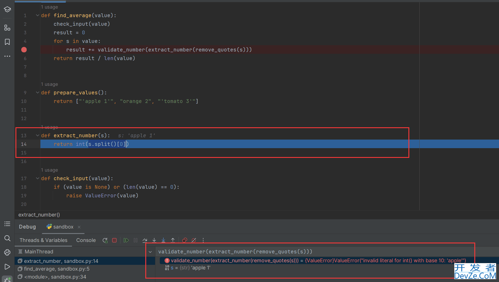Collapse the extract_number function fold
The height and width of the screenshot is (282, 499).
pyautogui.click(x=38, y=136)
